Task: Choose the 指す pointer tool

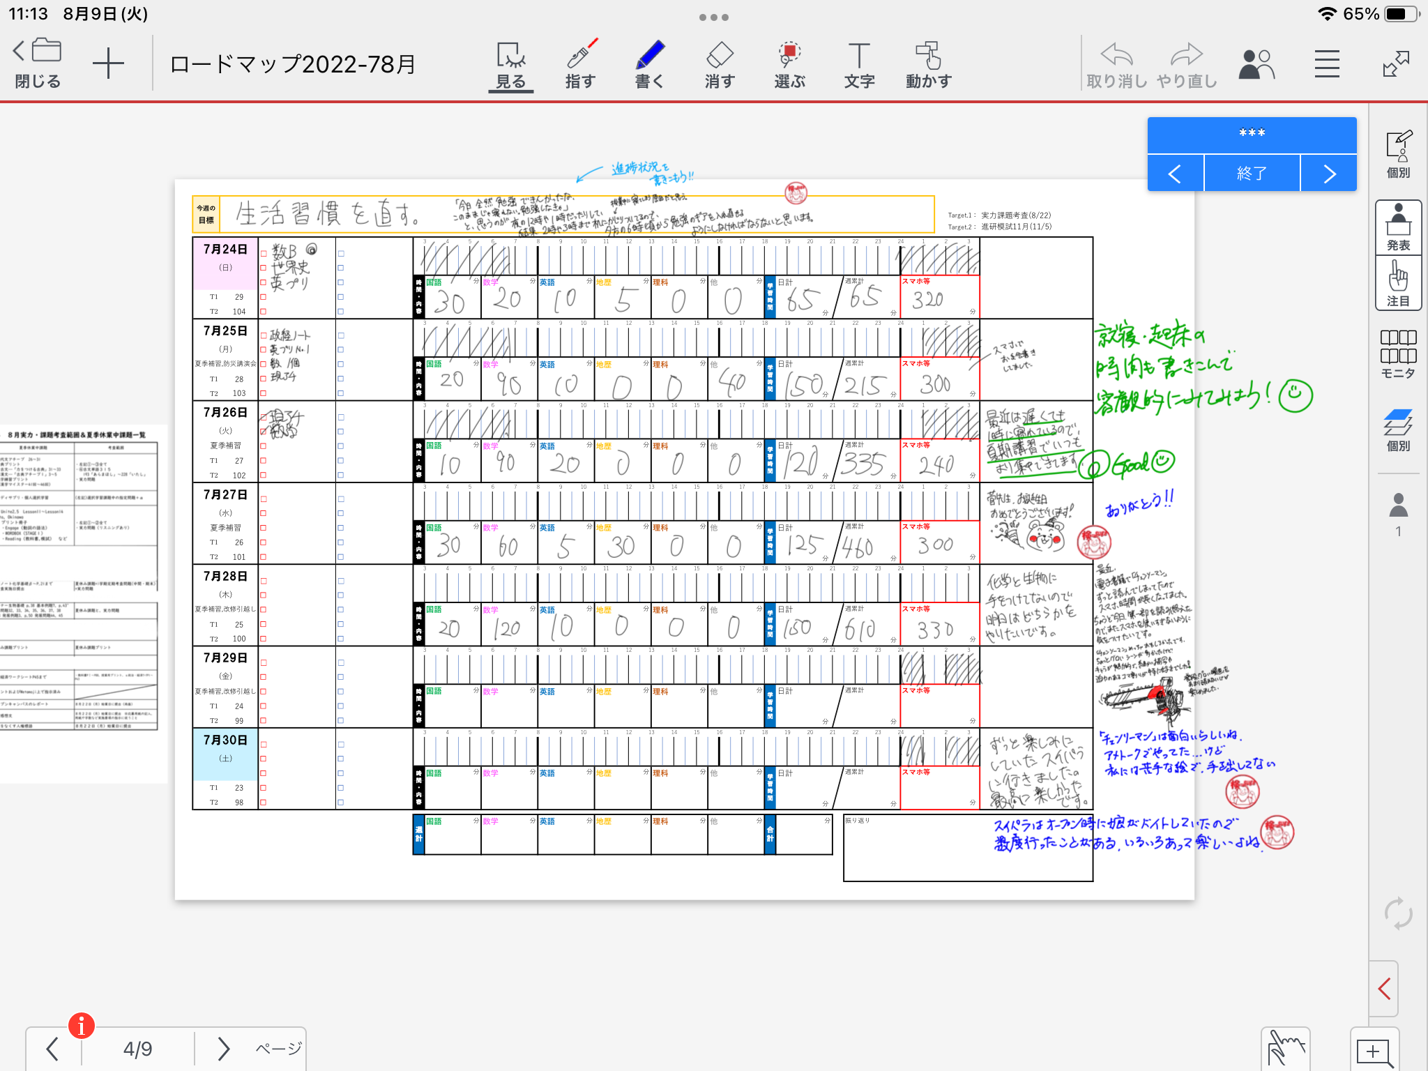Action: [580, 64]
